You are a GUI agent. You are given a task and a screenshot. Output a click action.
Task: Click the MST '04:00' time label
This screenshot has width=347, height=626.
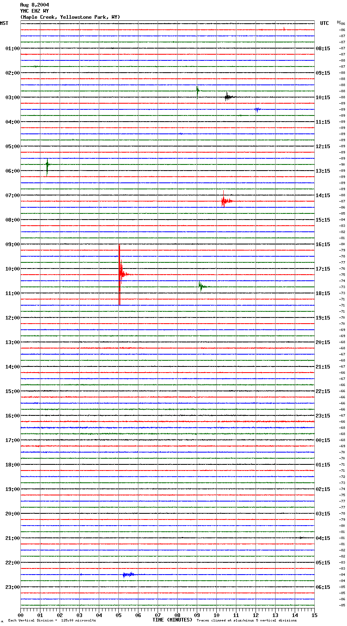click(13, 122)
